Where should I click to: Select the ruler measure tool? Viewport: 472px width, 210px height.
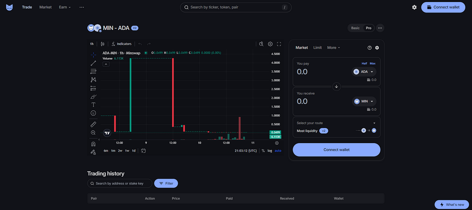pyautogui.click(x=93, y=124)
